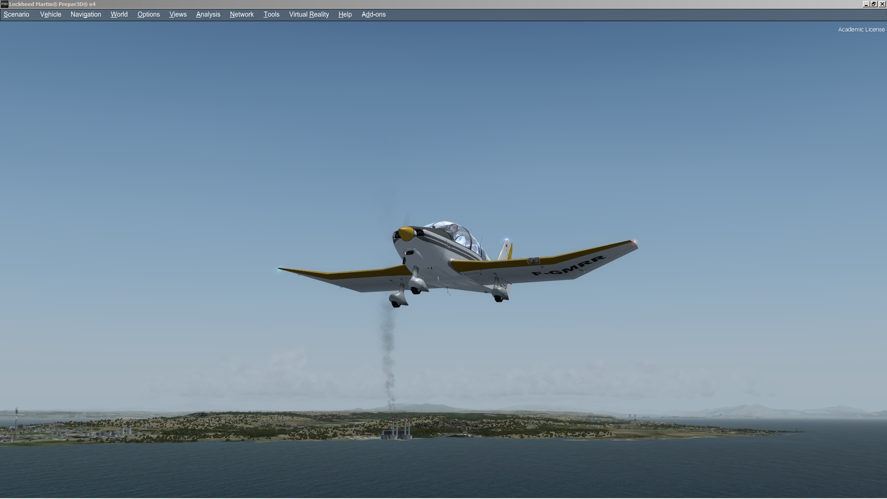Minimize the Prepar3D window
This screenshot has width=887, height=499.
(x=866, y=4)
